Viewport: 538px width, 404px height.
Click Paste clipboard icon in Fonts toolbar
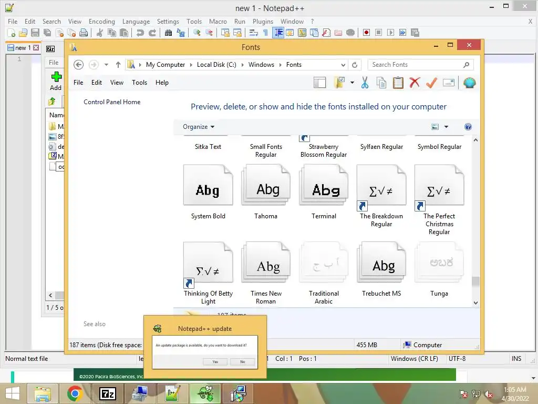point(398,83)
